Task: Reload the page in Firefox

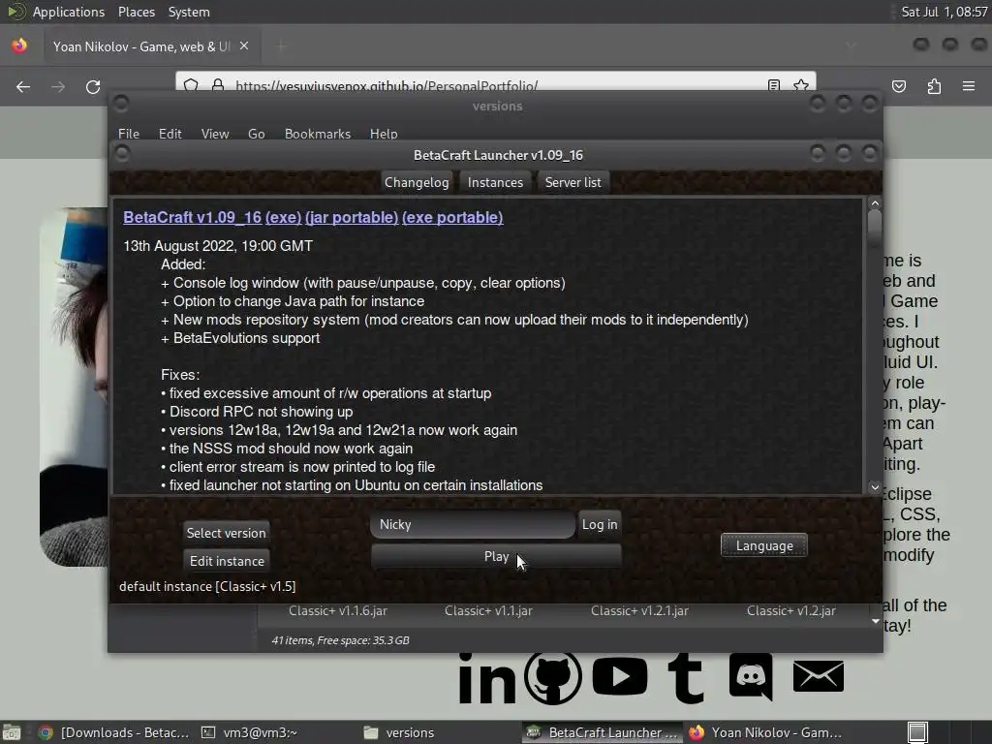Action: click(x=93, y=86)
